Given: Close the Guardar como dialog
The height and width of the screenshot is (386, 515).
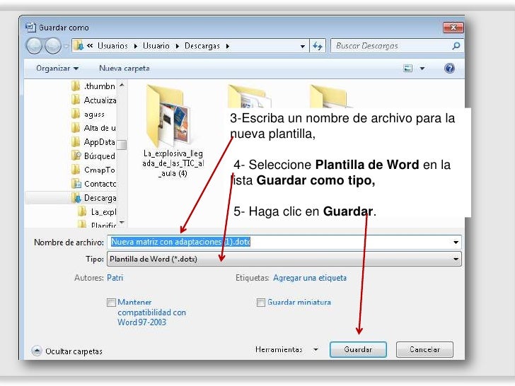Looking at the screenshot, I should click(x=453, y=28).
